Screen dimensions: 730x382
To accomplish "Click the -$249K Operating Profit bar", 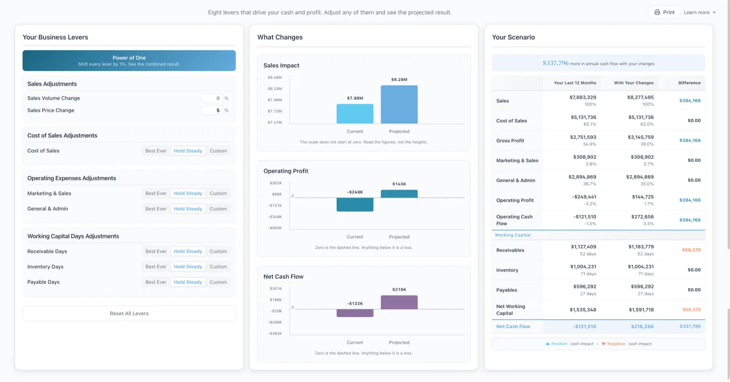I will [355, 205].
